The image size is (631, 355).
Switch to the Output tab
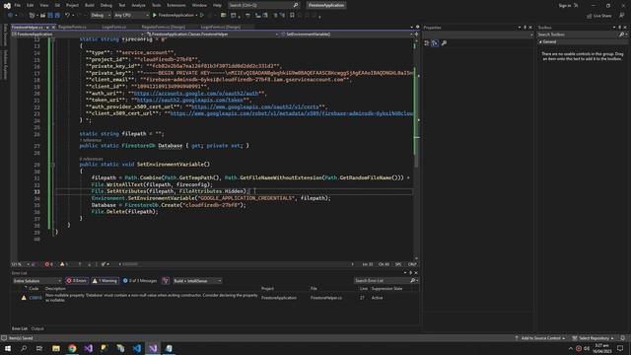click(x=37, y=328)
